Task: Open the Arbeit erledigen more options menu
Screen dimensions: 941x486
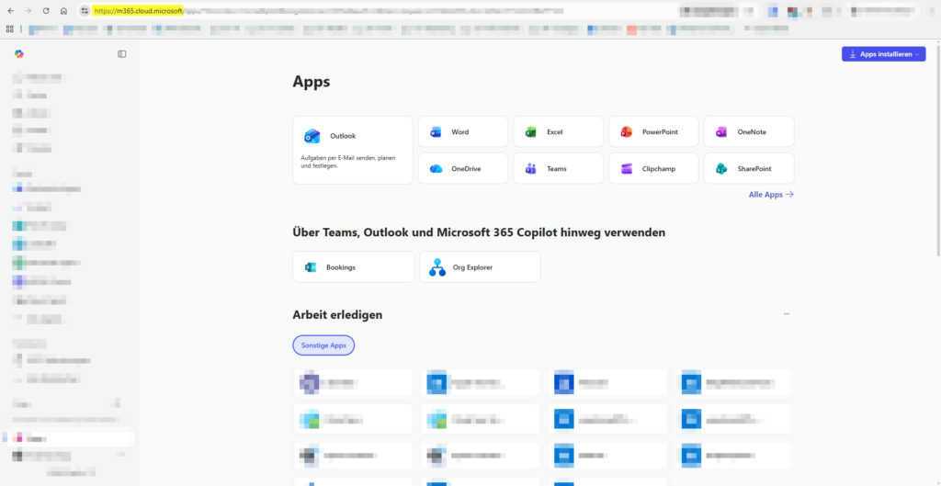Action: 787,314
